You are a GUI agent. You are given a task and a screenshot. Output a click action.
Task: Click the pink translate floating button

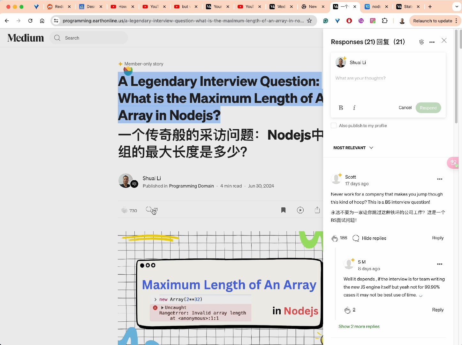tap(453, 163)
